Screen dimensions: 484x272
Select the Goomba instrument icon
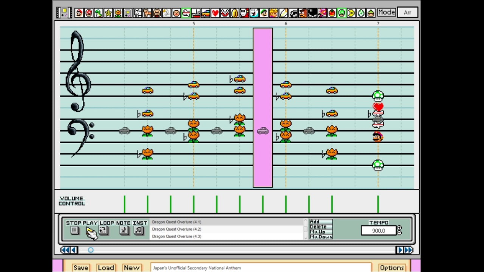pyautogui.click(x=303, y=13)
